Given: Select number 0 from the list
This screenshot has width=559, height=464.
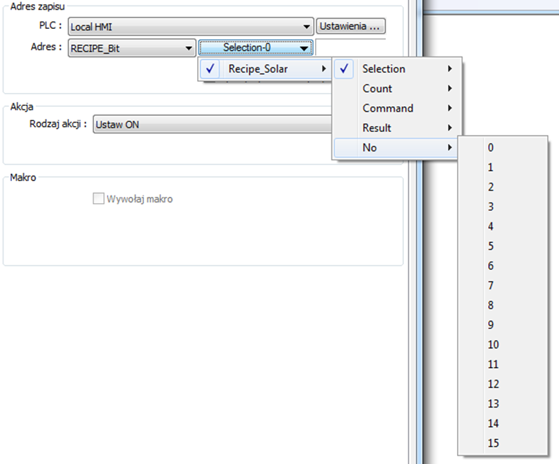Looking at the screenshot, I should [x=502, y=147].
